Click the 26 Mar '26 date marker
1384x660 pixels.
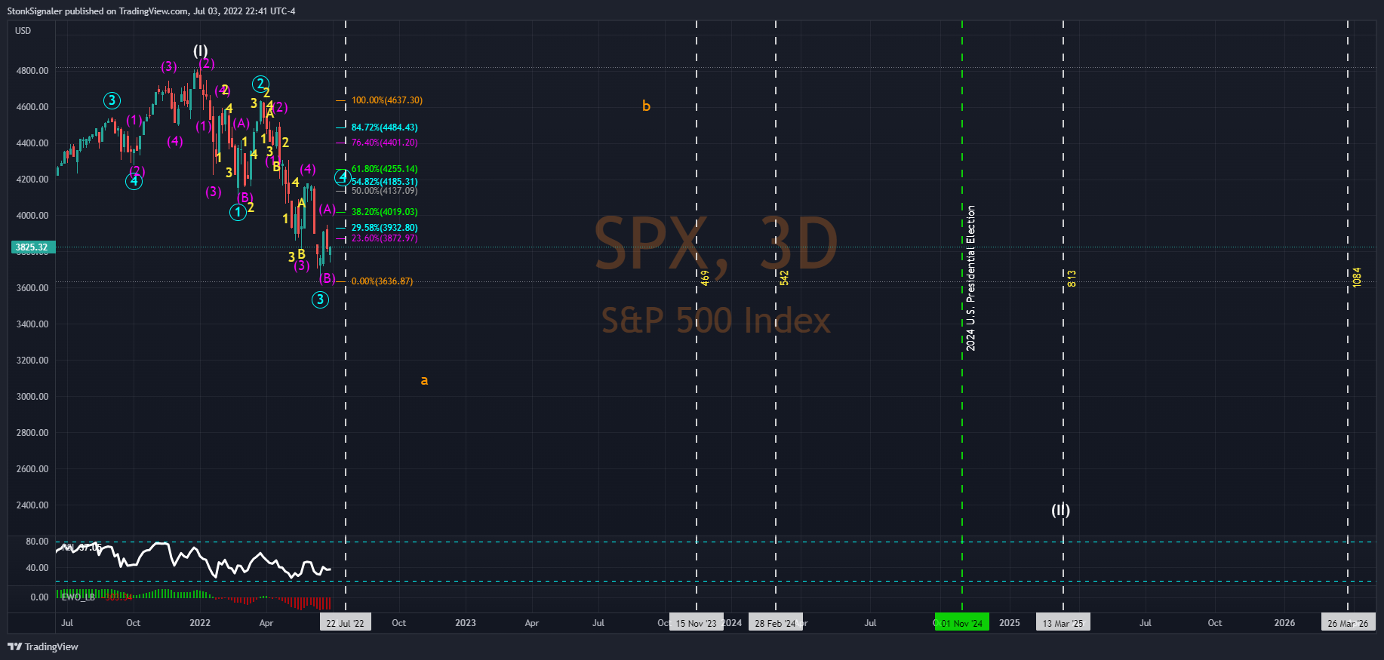click(x=1348, y=623)
